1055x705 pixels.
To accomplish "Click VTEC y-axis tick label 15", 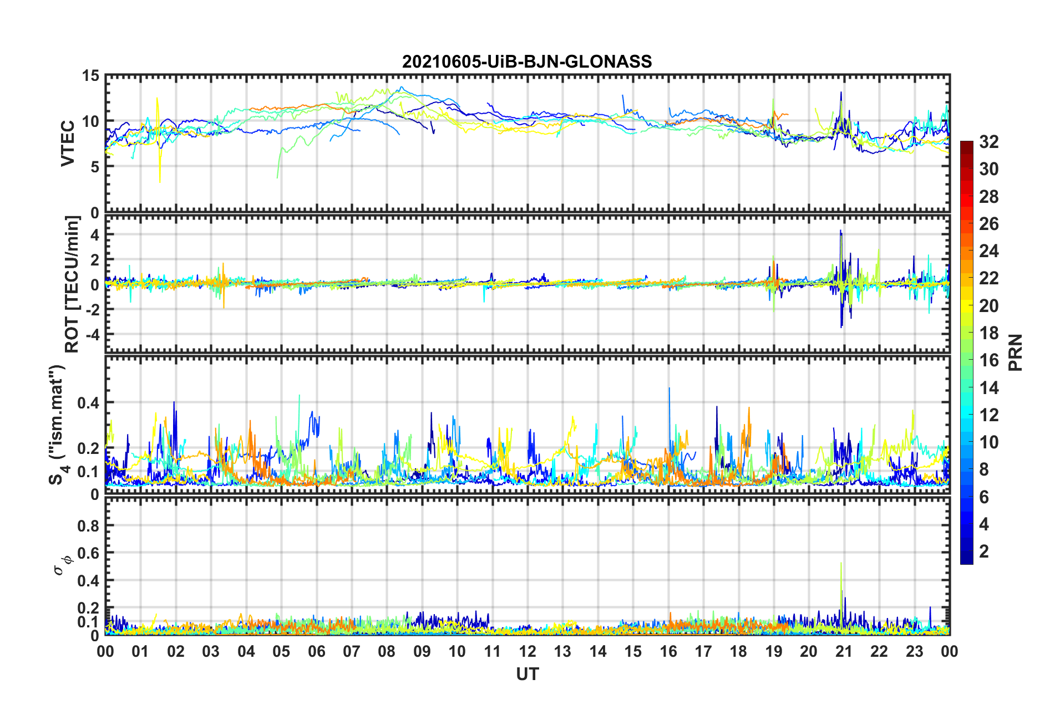I will coord(90,76).
